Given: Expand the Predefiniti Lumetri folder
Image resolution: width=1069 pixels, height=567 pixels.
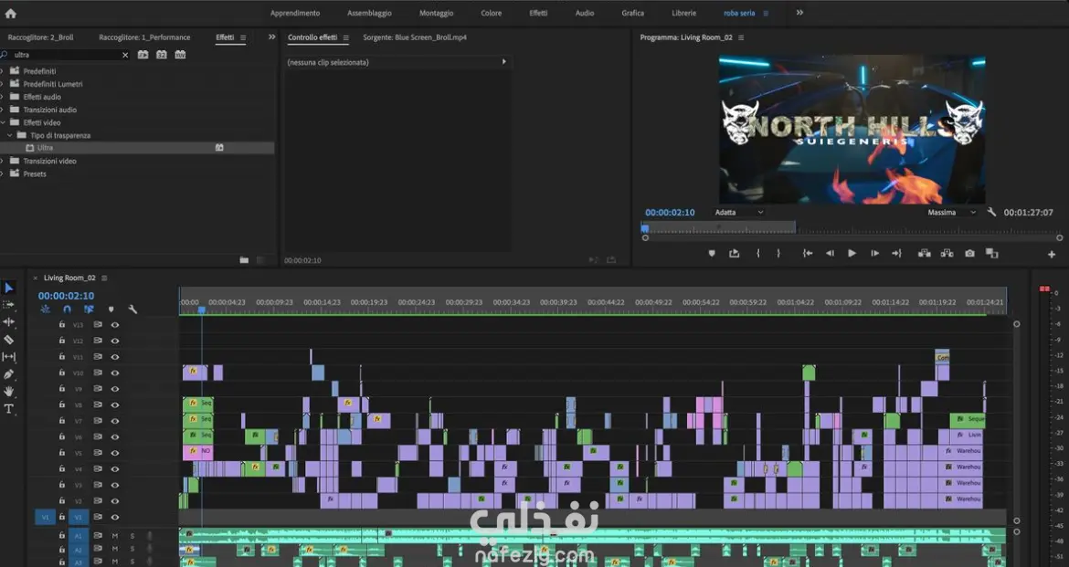Looking at the screenshot, I should 2,84.
